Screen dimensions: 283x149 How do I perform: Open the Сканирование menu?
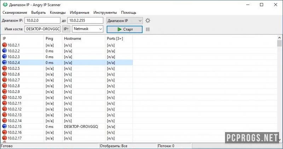[15, 13]
